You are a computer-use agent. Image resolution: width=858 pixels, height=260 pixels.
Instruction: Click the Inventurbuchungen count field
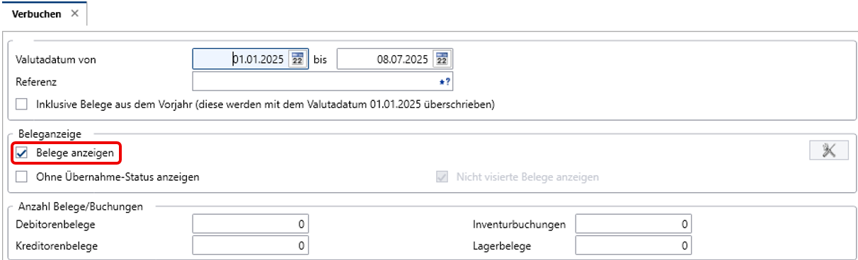click(x=634, y=225)
